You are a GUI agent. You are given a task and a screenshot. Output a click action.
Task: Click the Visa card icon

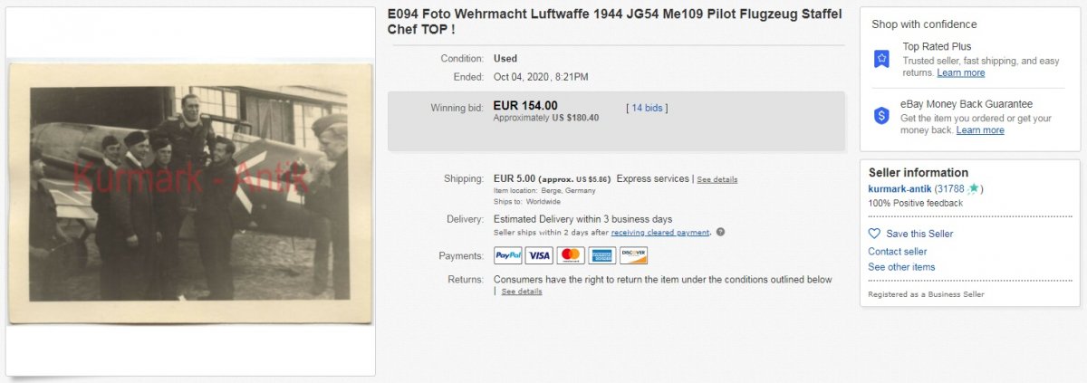539,255
